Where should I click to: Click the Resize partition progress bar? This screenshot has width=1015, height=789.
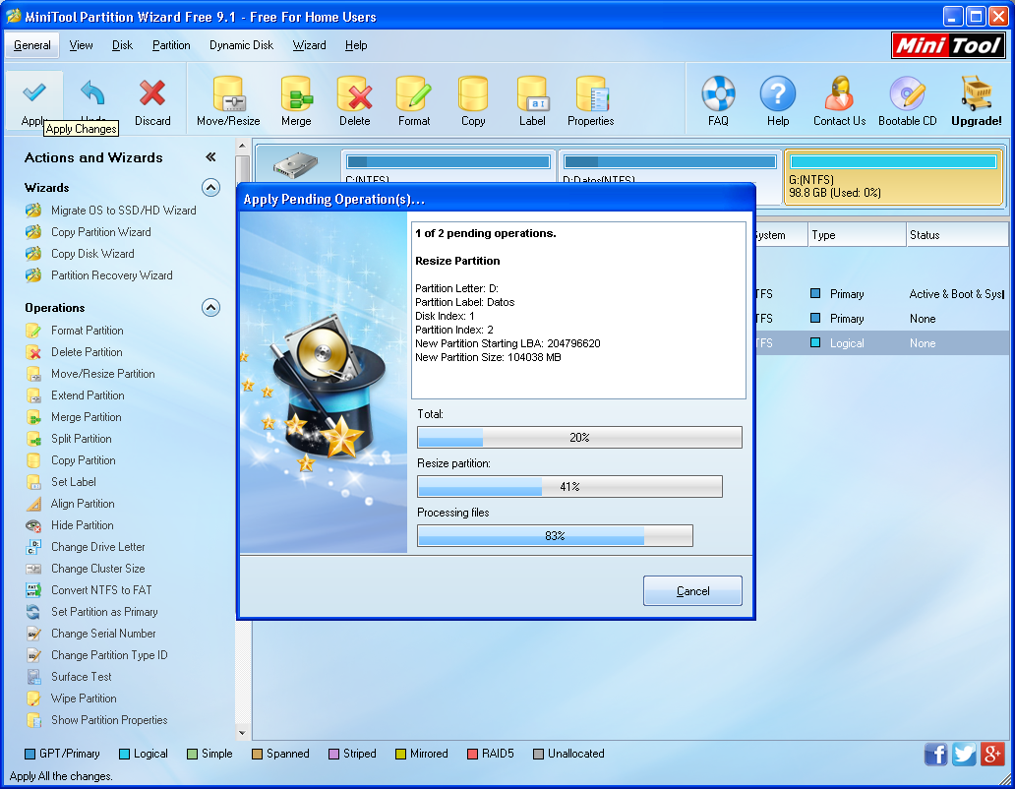[570, 486]
